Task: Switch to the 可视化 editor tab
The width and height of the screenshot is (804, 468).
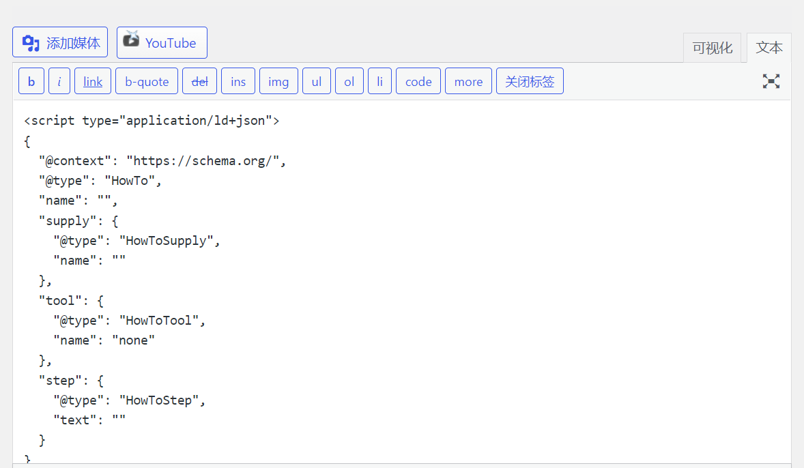Action: tap(712, 48)
